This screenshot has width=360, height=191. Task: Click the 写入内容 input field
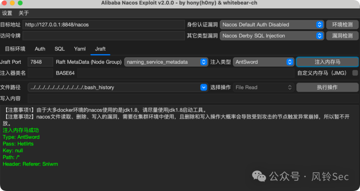point(193,98)
